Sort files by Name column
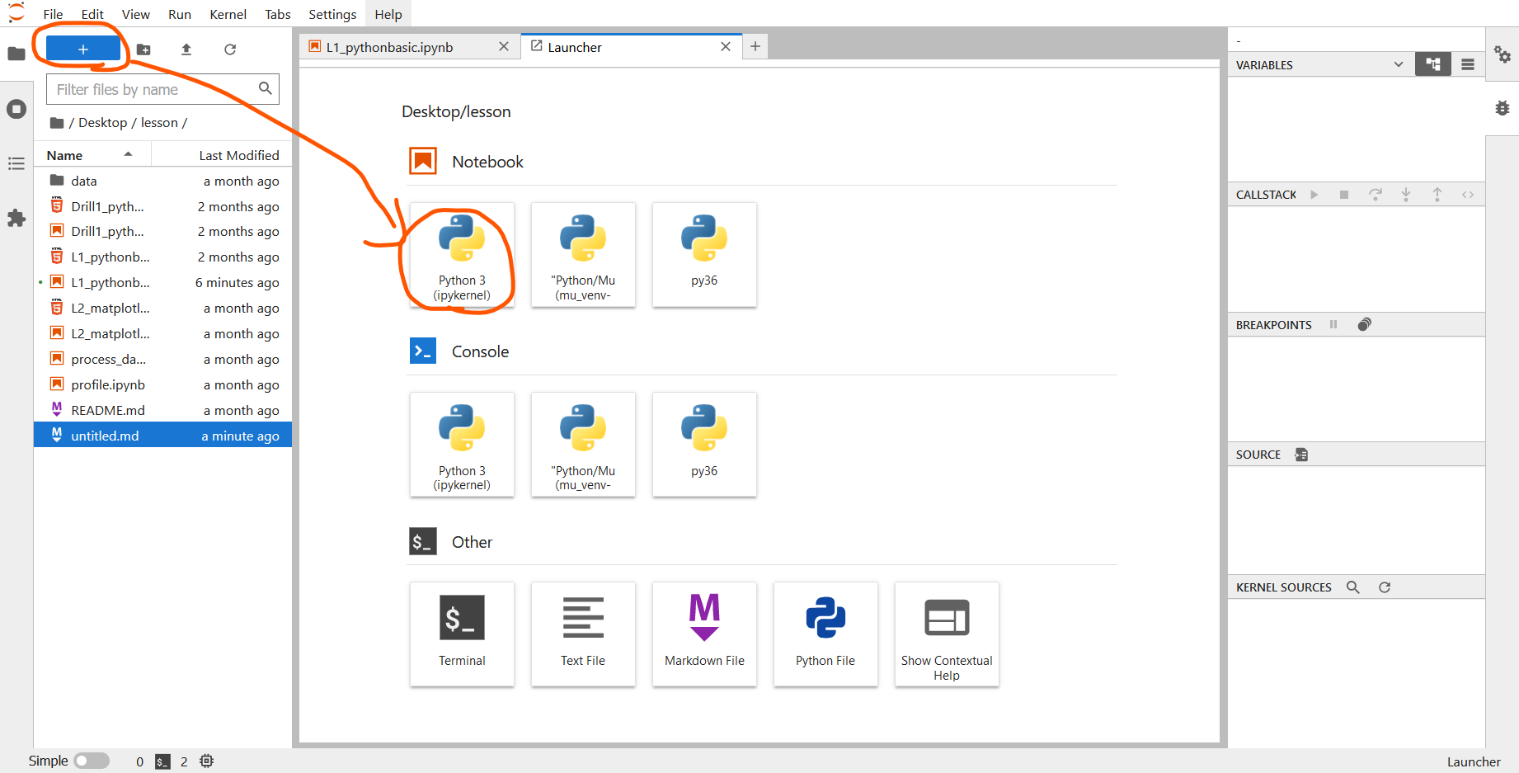The image size is (1519, 773). coord(65,155)
